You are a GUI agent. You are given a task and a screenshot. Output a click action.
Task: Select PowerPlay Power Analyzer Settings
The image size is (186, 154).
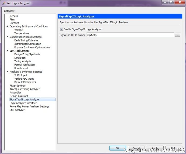pos(29,106)
